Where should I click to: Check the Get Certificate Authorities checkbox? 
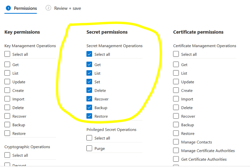click(176, 159)
